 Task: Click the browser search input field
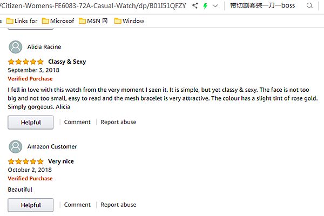tap(265, 6)
